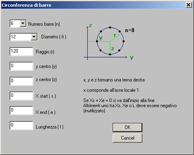Click text 'x, y e z formano una terna destra'
Screen dimensions: 194x155
(114, 80)
